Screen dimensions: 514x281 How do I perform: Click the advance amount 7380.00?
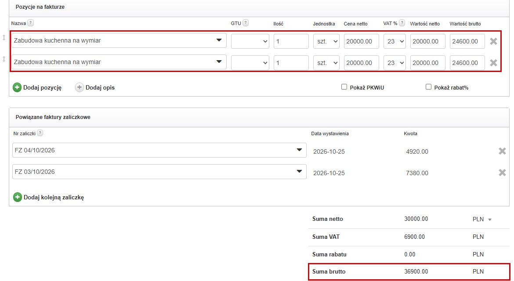pos(417,173)
